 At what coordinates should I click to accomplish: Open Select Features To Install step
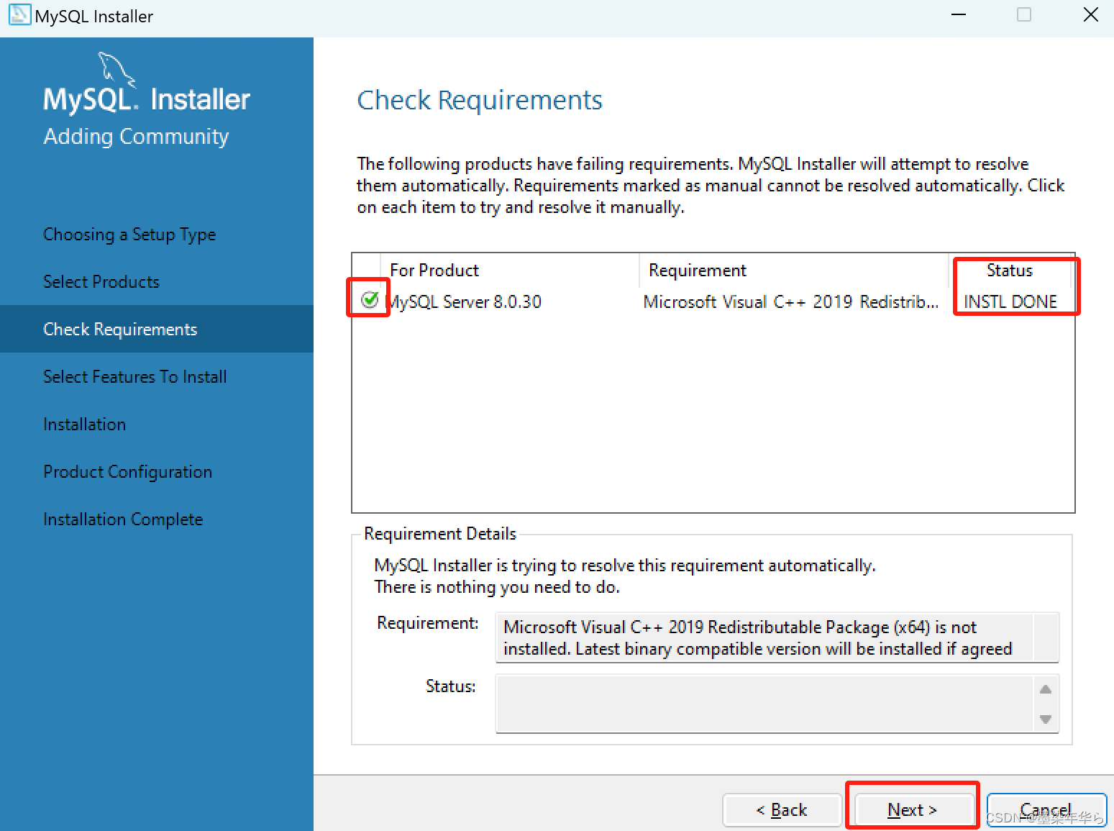135,377
